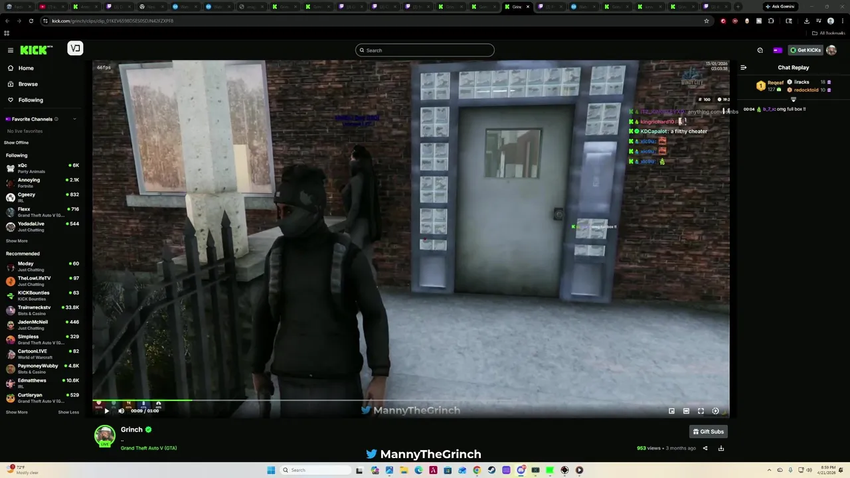850x478 pixels.
Task: Open Moday recommended channel
Action: (x=42, y=266)
